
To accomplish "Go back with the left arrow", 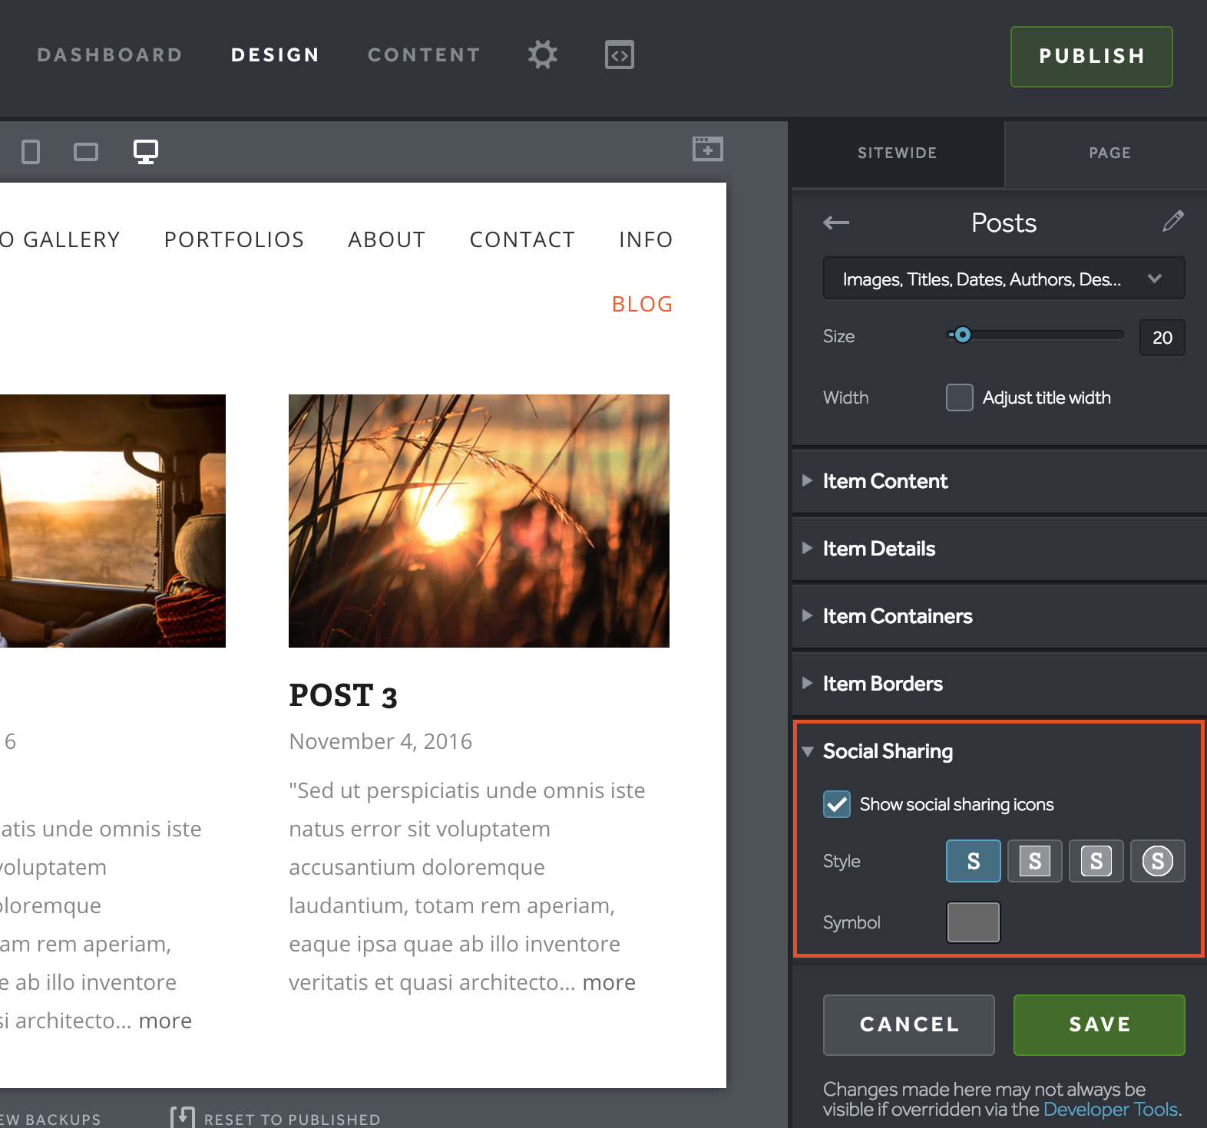I will tap(836, 223).
